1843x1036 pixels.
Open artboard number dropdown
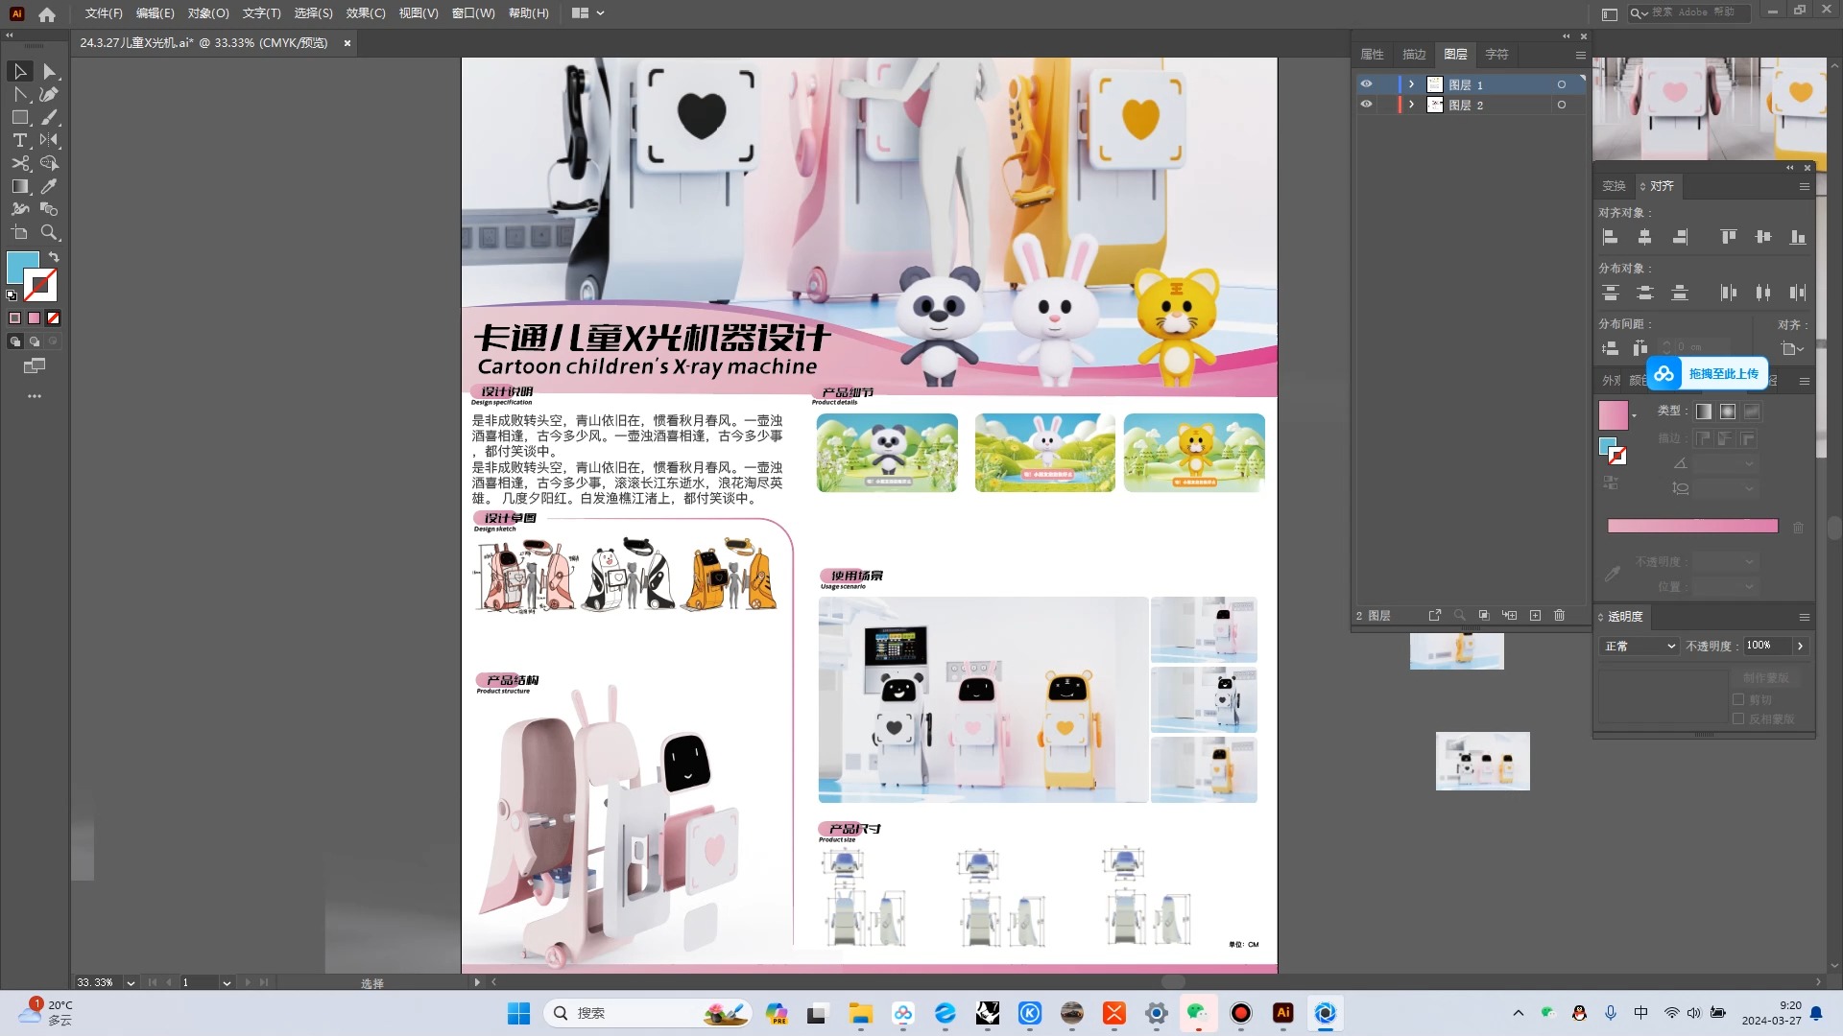[227, 983]
